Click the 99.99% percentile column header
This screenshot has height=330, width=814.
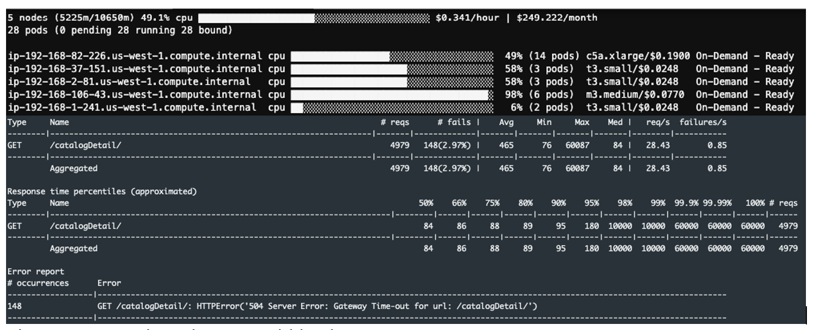coord(717,203)
